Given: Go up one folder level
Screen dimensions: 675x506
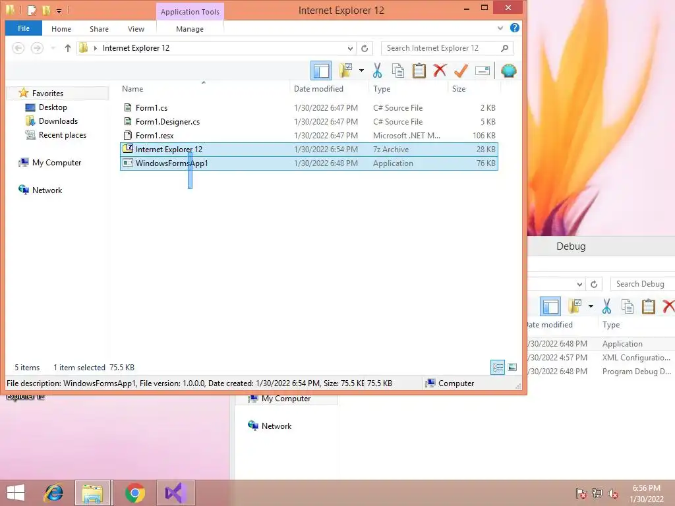Looking at the screenshot, I should tap(68, 48).
